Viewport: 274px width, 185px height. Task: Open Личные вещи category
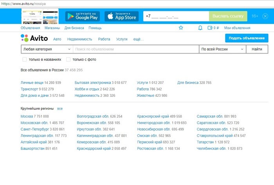coord(32,83)
